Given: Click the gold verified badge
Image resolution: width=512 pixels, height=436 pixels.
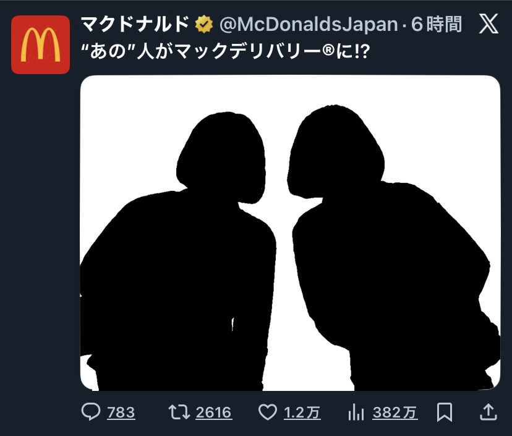Looking at the screenshot, I should coord(203,25).
